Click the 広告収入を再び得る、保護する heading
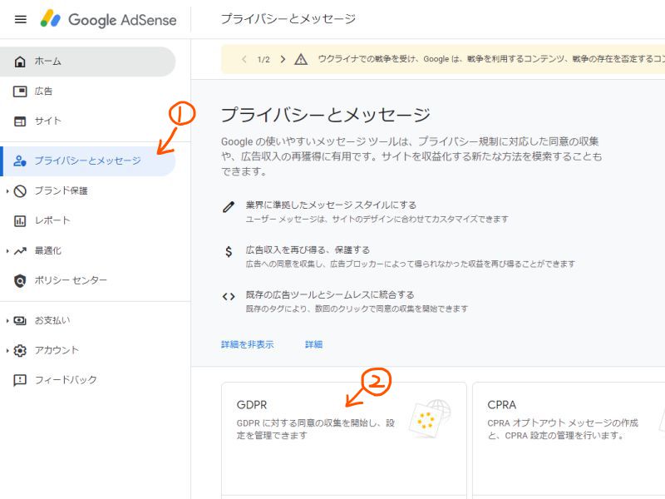 coord(308,250)
